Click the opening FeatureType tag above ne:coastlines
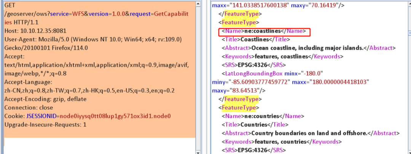411x154 pixels. 239,22
